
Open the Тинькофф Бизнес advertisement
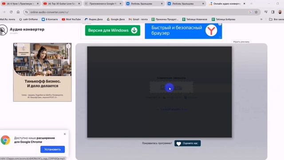[43, 72]
